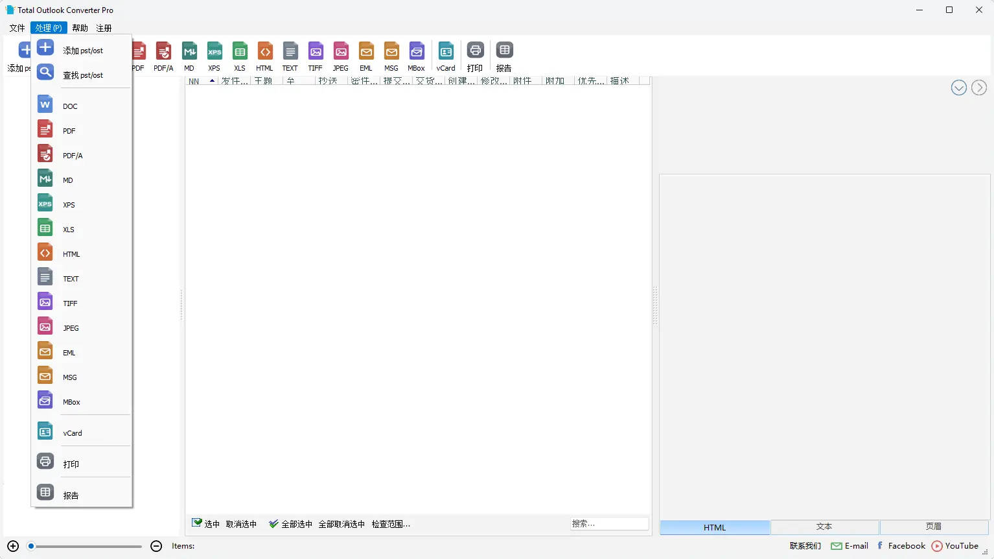
Task: Open 检查范围... option
Action: pos(391,524)
